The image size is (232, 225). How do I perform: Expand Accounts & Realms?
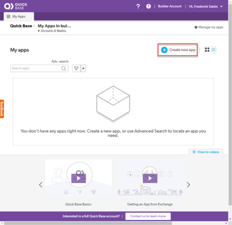tap(52, 31)
